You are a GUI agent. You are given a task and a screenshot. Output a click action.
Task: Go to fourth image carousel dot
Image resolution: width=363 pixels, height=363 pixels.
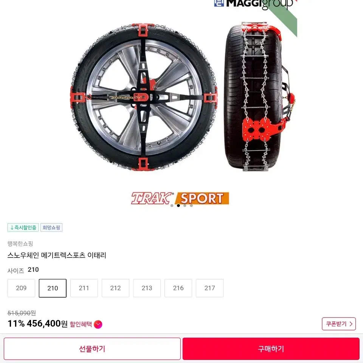click(x=191, y=206)
